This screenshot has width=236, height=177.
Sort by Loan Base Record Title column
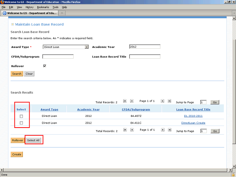[193, 110]
